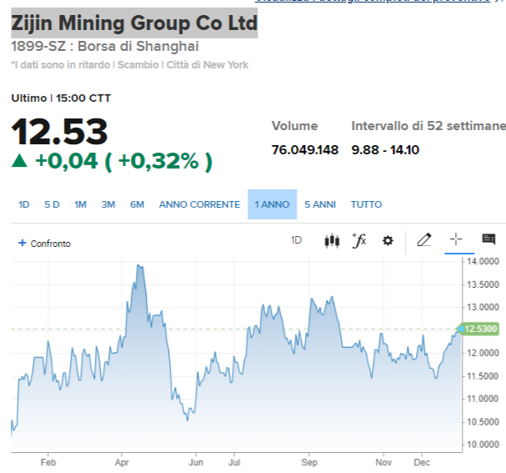Click the Dec label on time axis

point(422,463)
